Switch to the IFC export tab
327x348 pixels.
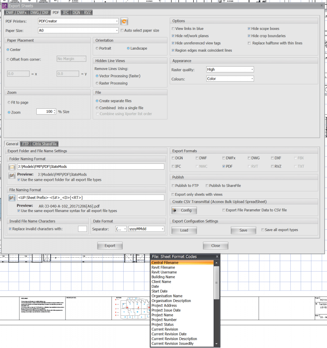65,12
